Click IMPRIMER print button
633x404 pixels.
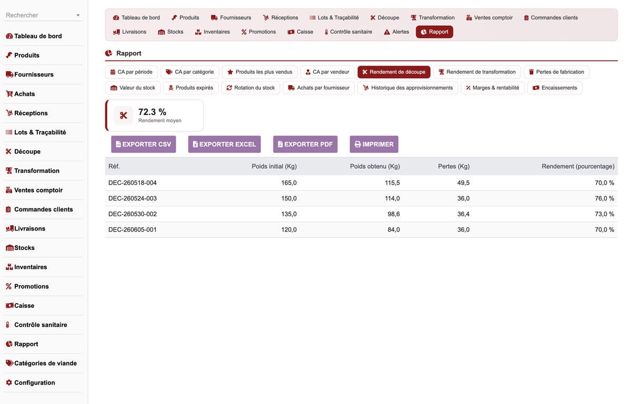(x=374, y=144)
